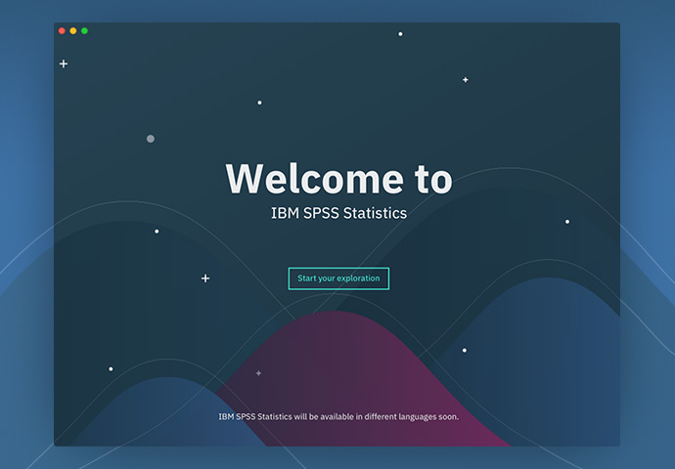The image size is (675, 469).
Task: Click the plus sparkle beneath the window controls
Action: [x=64, y=64]
